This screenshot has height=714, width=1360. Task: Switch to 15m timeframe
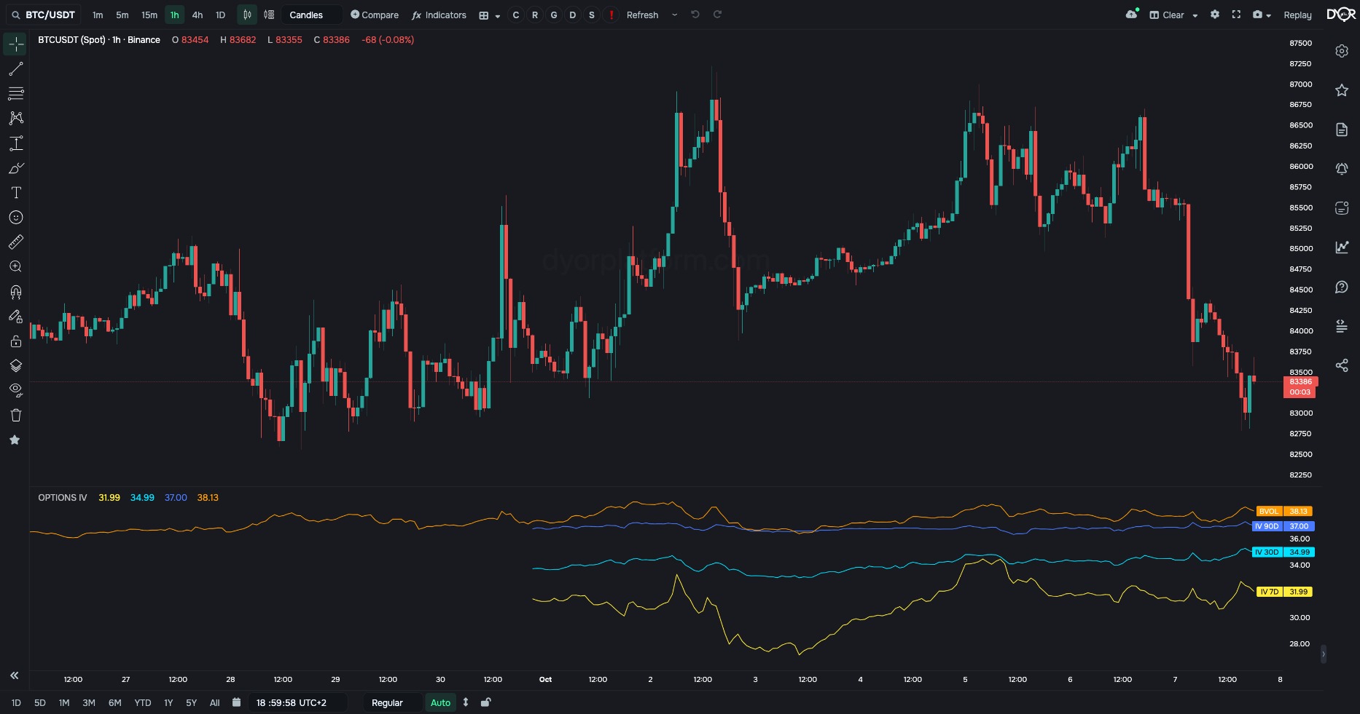149,15
